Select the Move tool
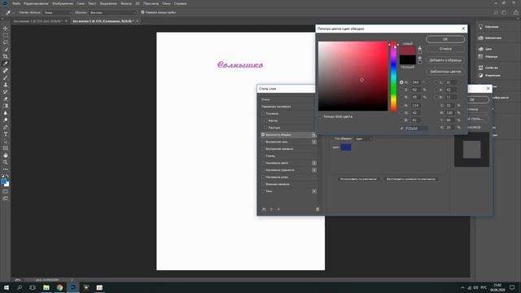This screenshot has height=293, width=521. [x=6, y=28]
